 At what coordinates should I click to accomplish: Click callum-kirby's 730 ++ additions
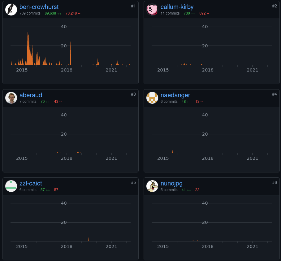point(189,13)
